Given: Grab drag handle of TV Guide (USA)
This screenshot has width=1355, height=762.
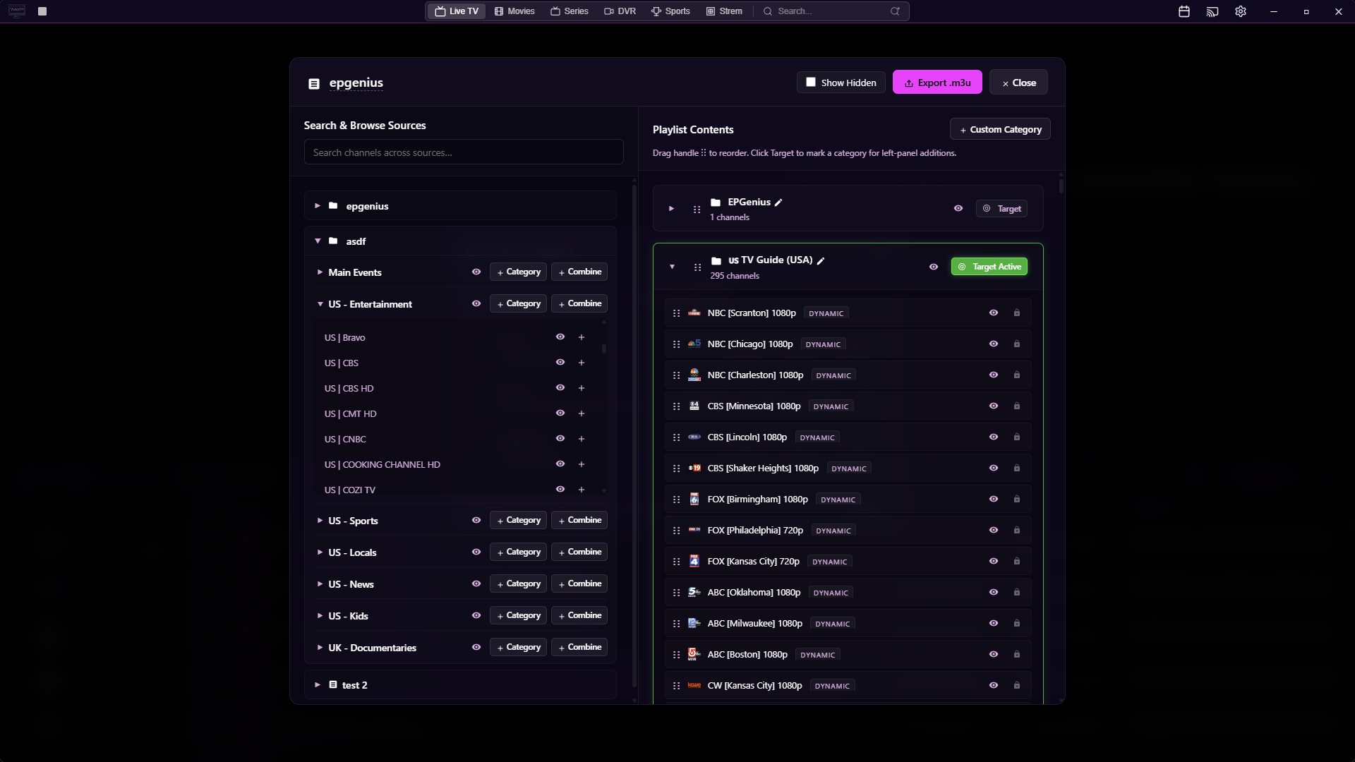Looking at the screenshot, I should 697,267.
